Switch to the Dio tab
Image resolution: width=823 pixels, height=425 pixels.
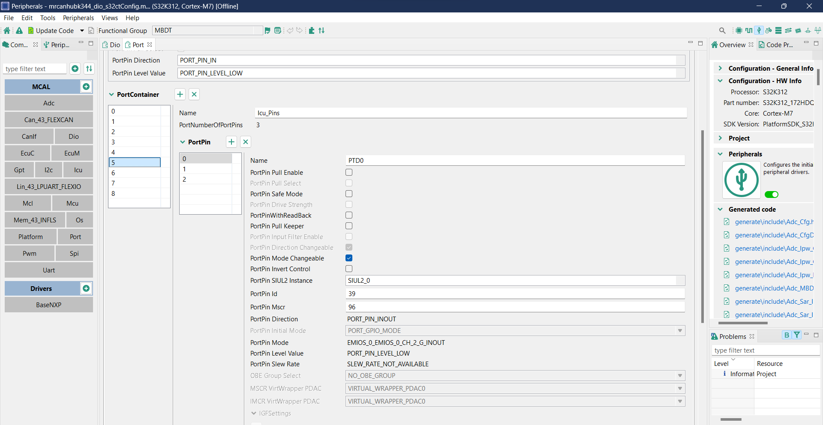[x=114, y=45]
